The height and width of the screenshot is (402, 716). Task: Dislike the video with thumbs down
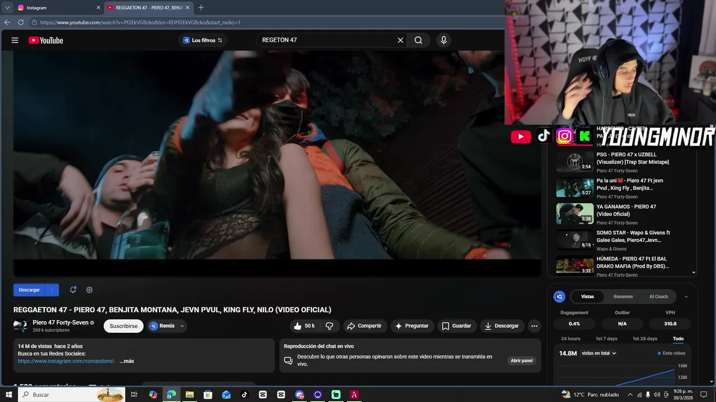tap(329, 326)
